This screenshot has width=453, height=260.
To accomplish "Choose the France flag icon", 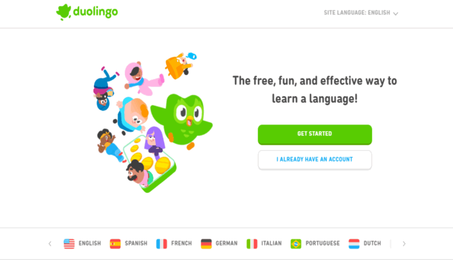I will (x=161, y=244).
